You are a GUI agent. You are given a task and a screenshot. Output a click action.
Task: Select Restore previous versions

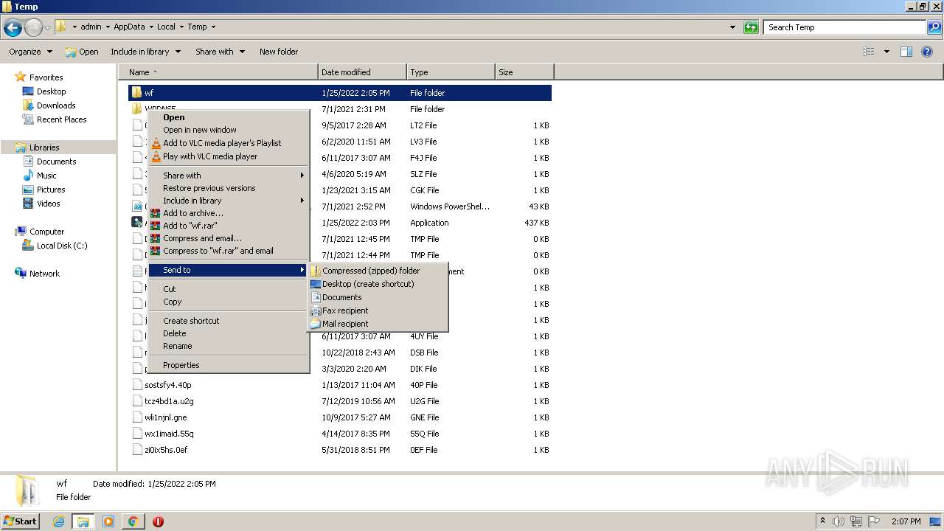209,188
